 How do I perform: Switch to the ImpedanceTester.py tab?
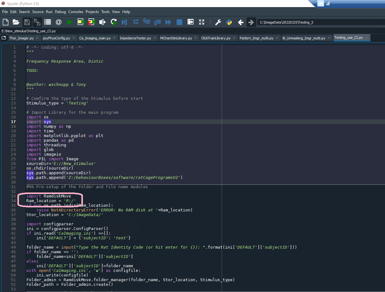coord(135,38)
